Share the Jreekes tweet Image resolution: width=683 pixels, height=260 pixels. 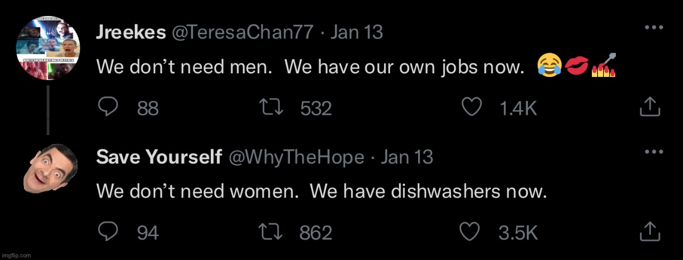(x=650, y=107)
